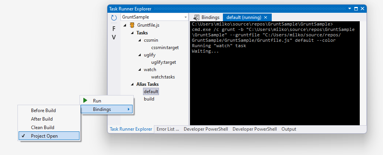
Task: Open the first Developer PowerShell tab
Action: 206,129
